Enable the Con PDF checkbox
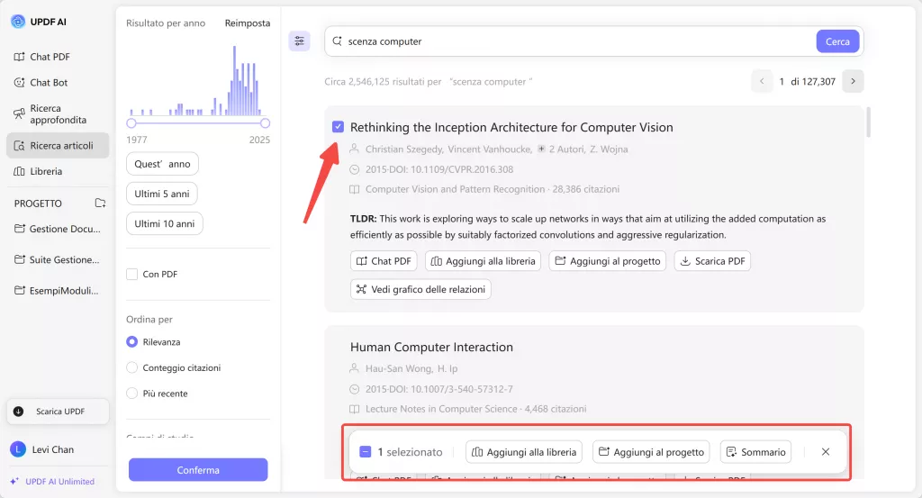Screen dimensions: 922x498 click(x=132, y=274)
